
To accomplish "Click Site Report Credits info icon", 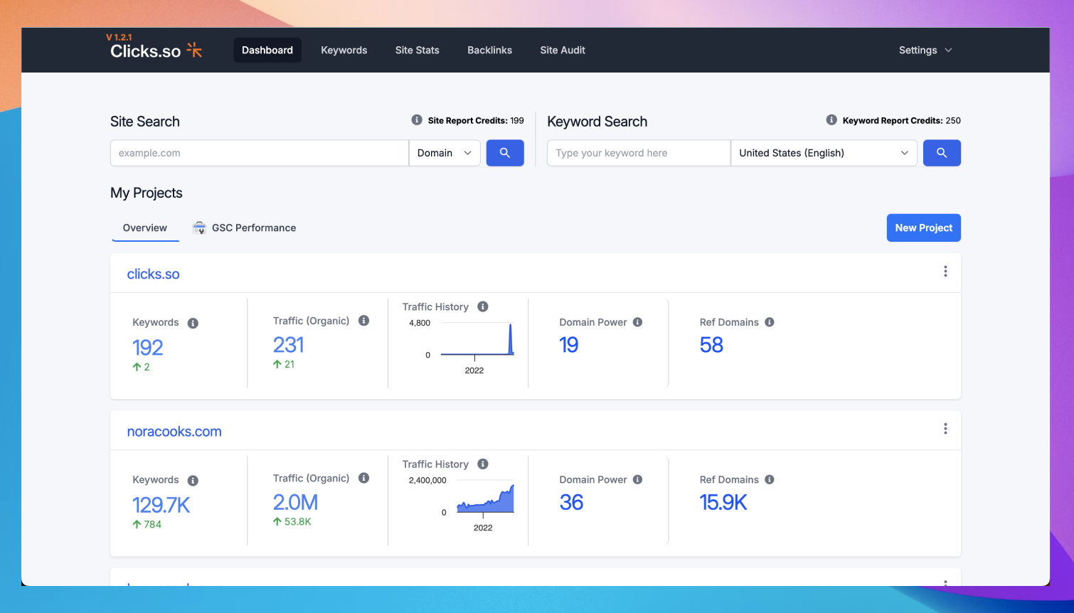I will point(417,120).
